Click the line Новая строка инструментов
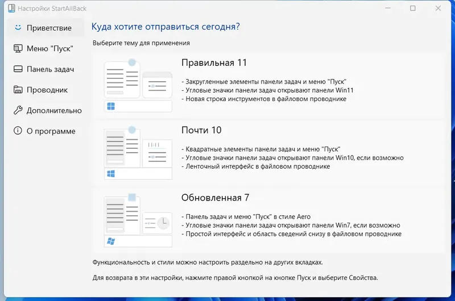455x301 pixels. (264, 99)
